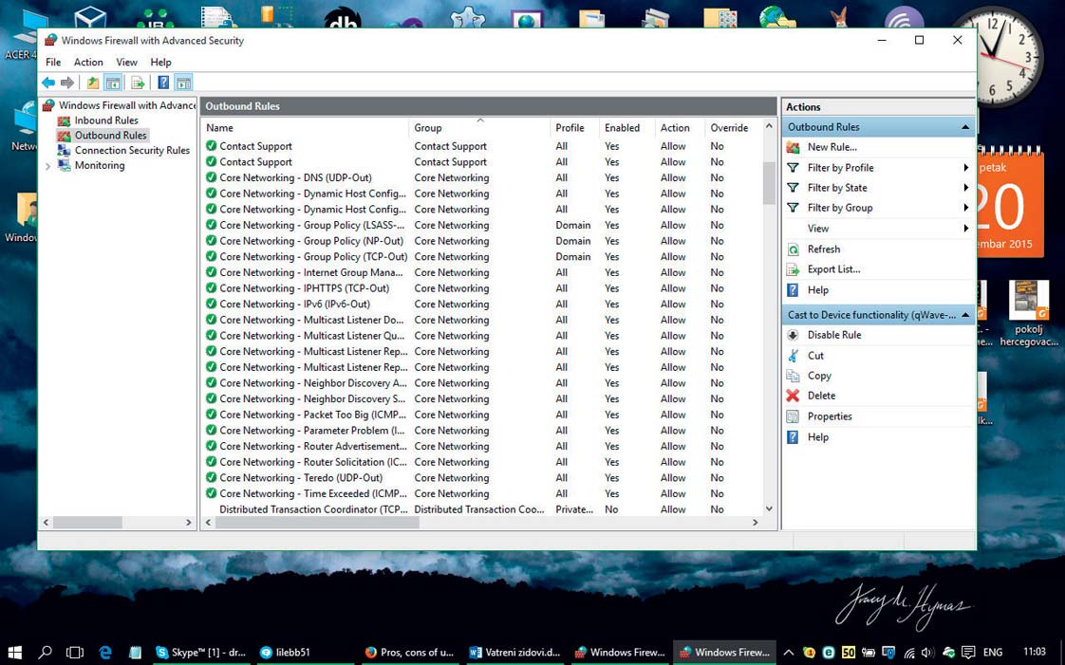Click Filter by Profile action

click(840, 168)
